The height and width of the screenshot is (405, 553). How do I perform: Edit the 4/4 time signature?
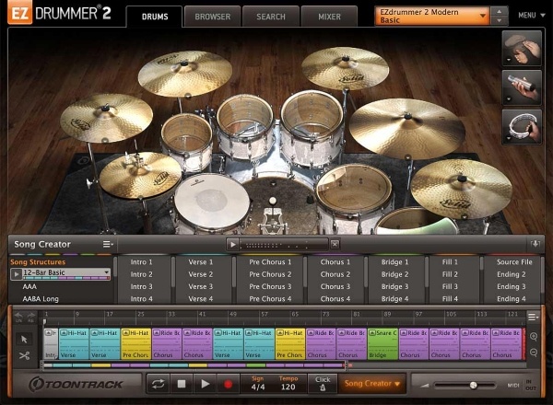click(x=258, y=387)
